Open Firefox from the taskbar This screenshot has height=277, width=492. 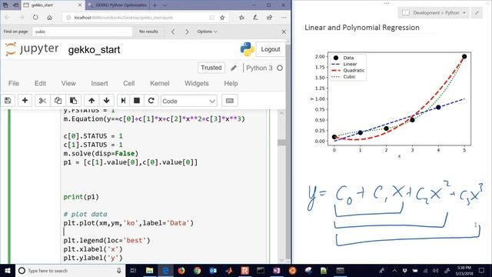(181, 271)
